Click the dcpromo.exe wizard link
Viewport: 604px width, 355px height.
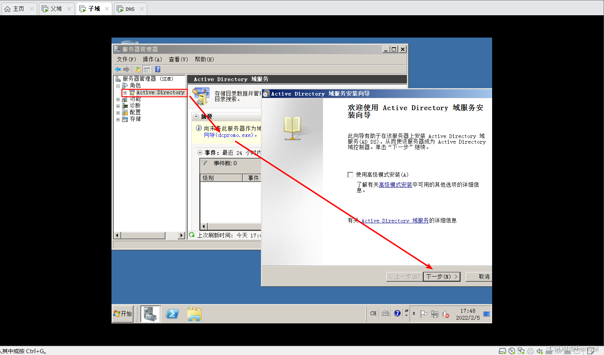pyautogui.click(x=230, y=135)
